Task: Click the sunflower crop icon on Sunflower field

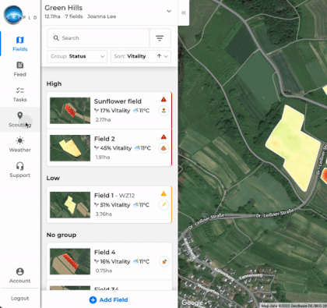Action: 163,111
